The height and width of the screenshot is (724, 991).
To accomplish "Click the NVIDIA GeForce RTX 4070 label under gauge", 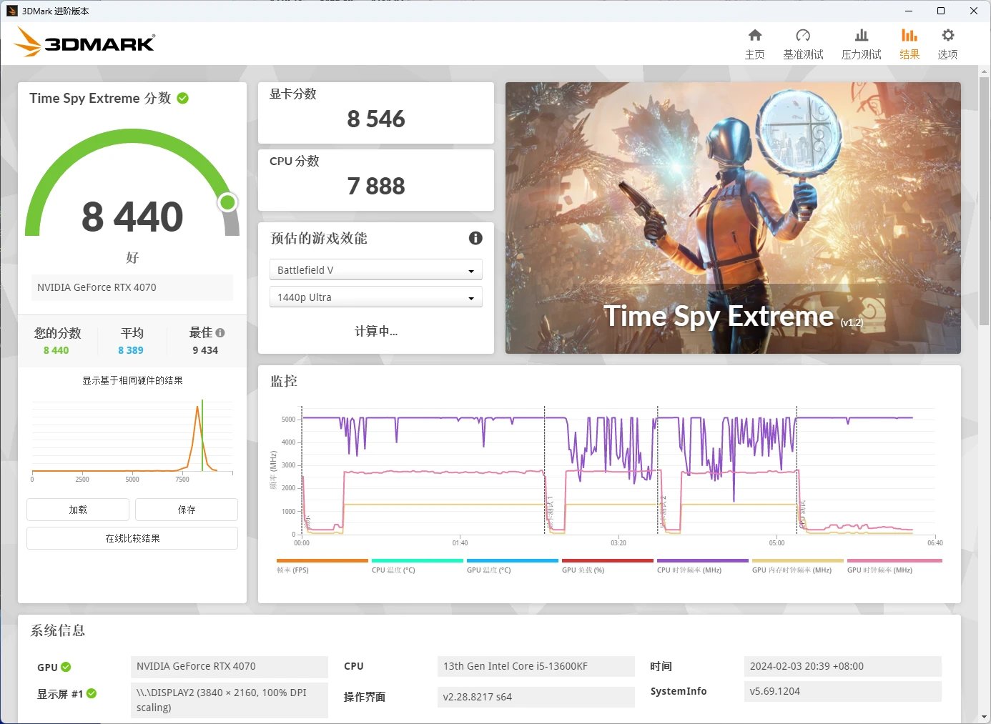I will coord(132,287).
